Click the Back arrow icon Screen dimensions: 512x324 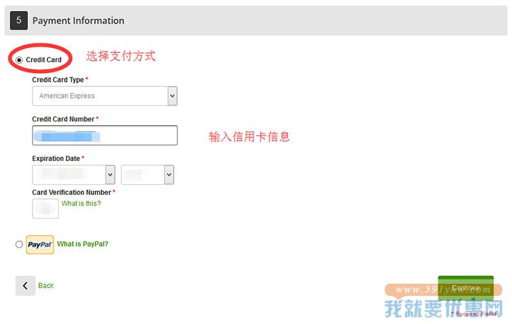coord(26,286)
